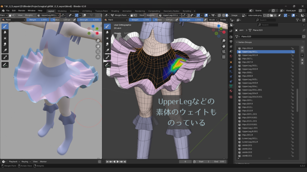Select the Smear tool in right viewport
Viewport: 307px width, 172px height.
(x=107, y=44)
